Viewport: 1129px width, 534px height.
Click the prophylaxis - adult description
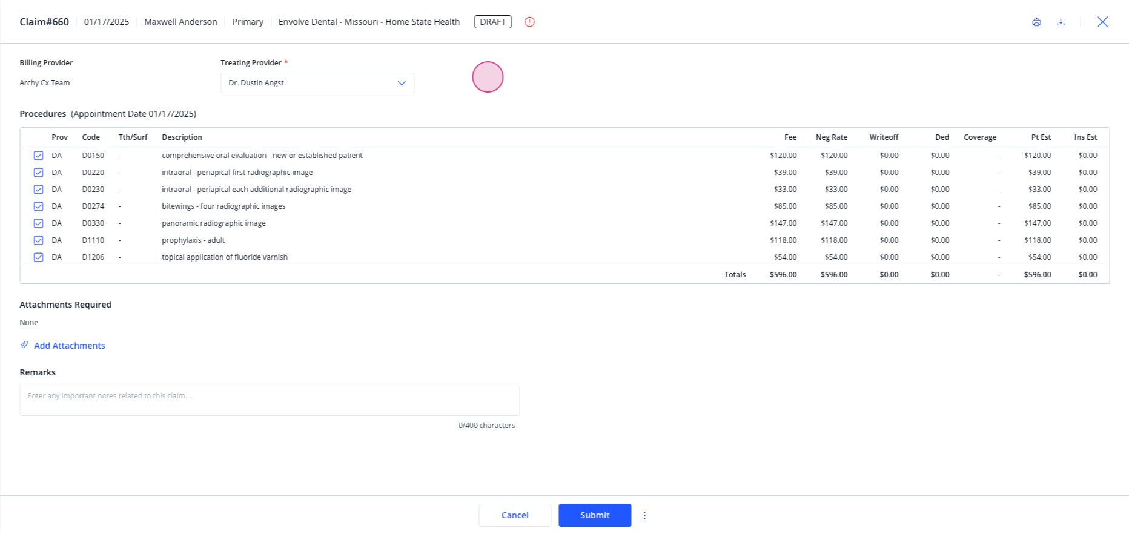point(193,240)
